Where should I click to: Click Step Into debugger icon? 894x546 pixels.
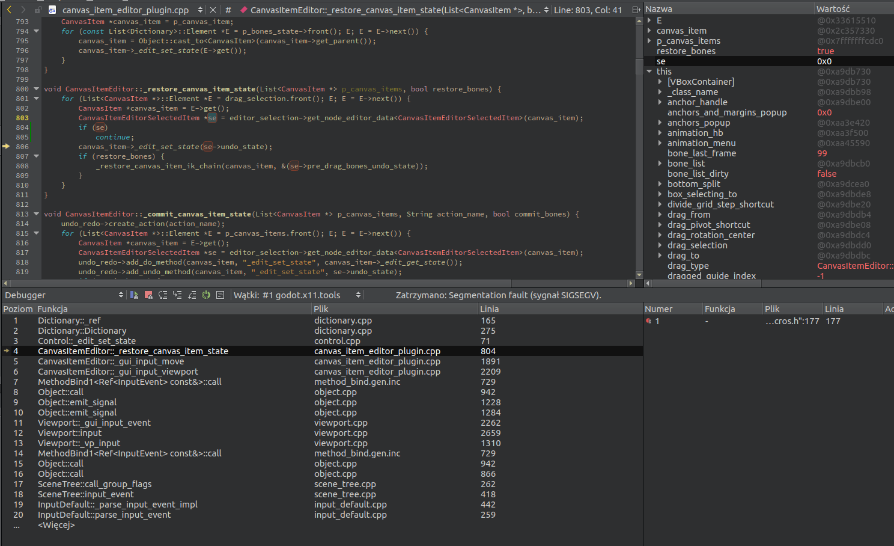click(177, 295)
